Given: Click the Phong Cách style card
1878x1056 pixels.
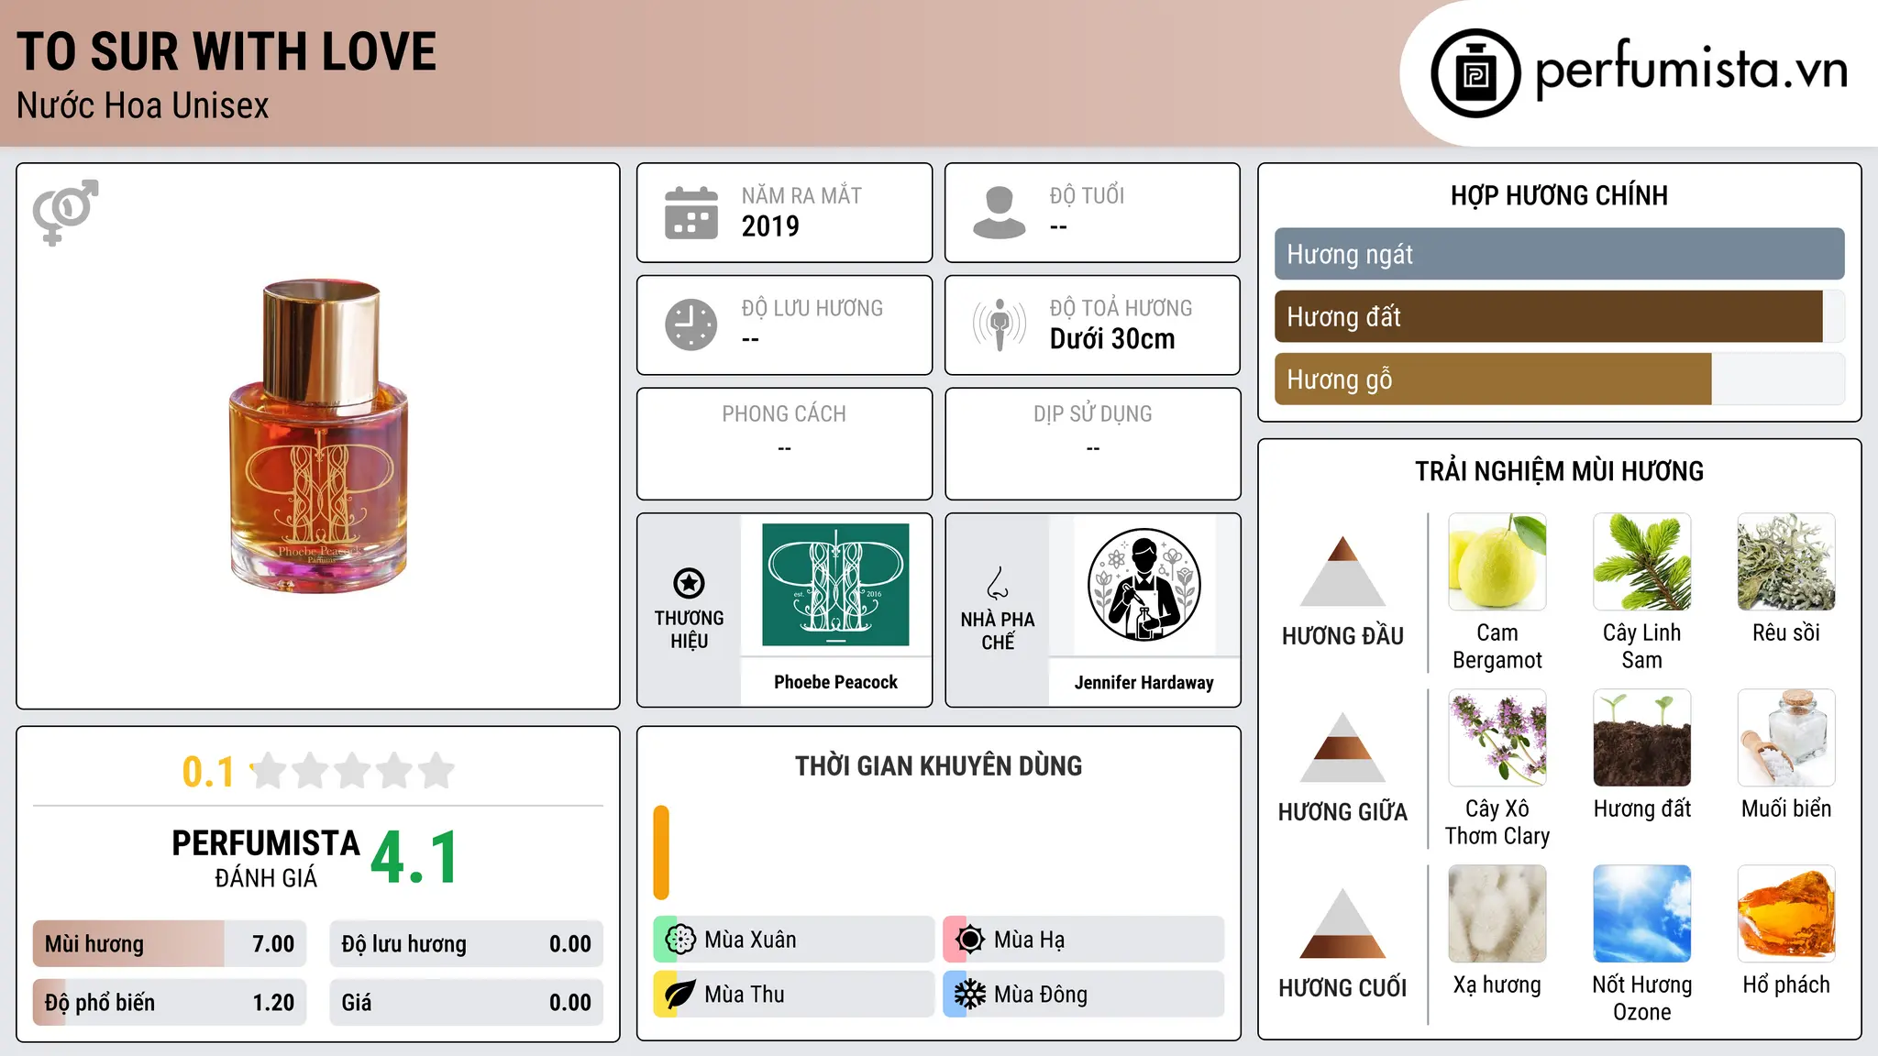Looking at the screenshot, I should [x=784, y=444].
